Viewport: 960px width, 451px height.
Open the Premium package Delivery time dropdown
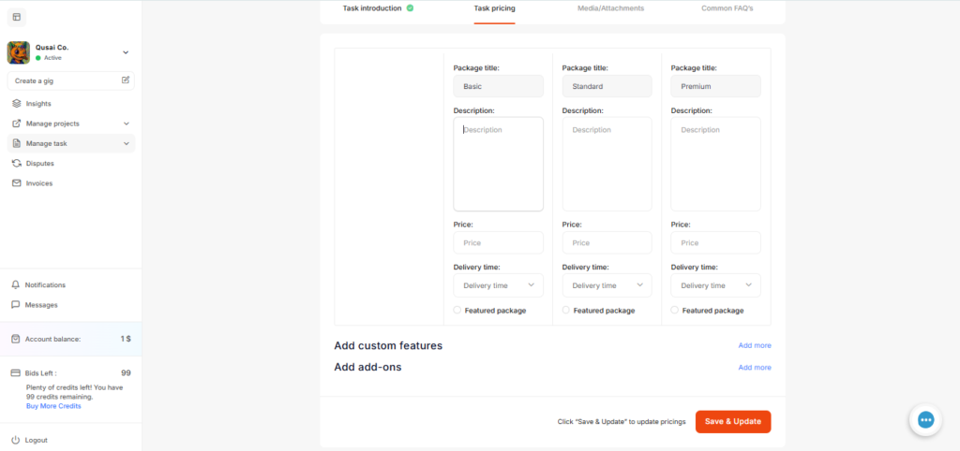[715, 285]
